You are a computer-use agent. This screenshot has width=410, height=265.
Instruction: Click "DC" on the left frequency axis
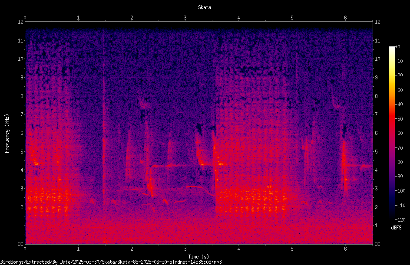[x=20, y=244]
